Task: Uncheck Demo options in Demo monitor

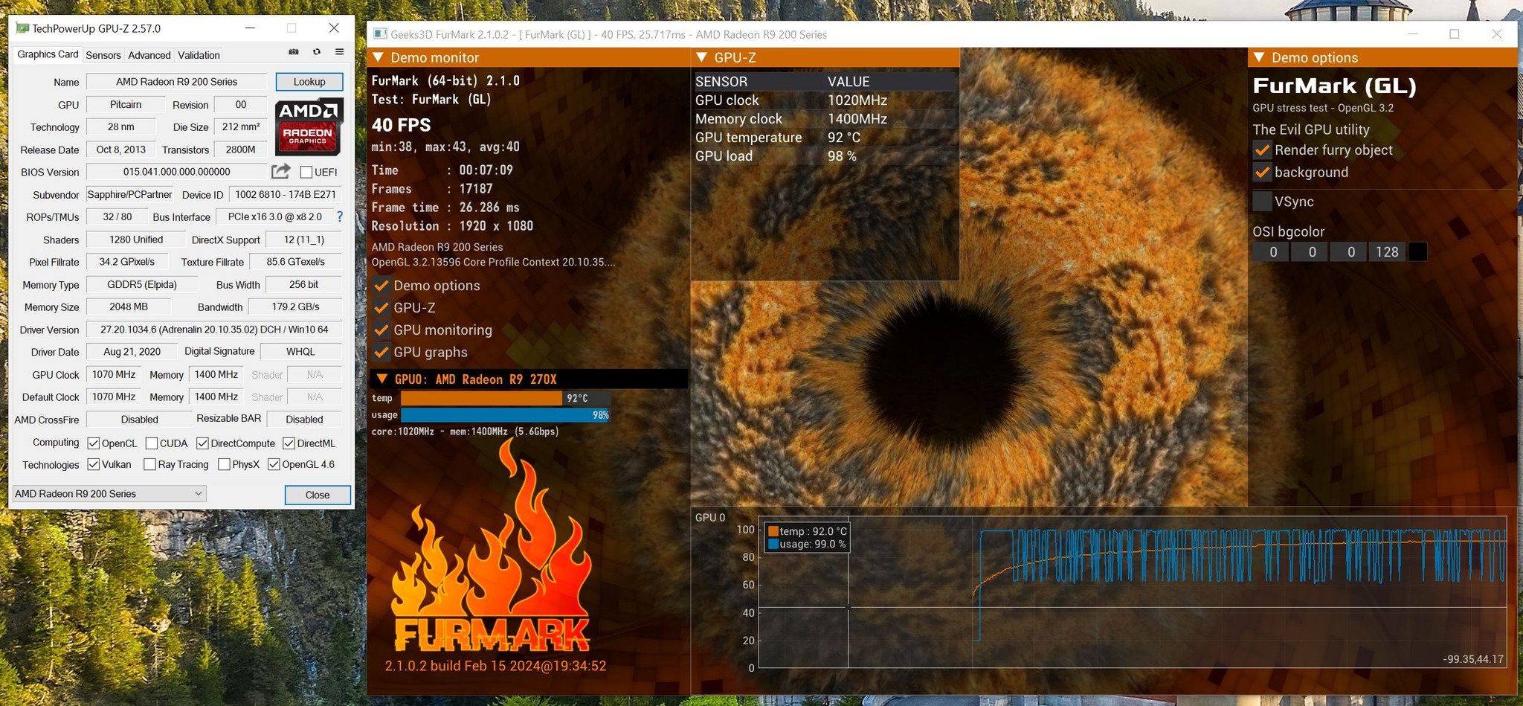Action: click(382, 286)
